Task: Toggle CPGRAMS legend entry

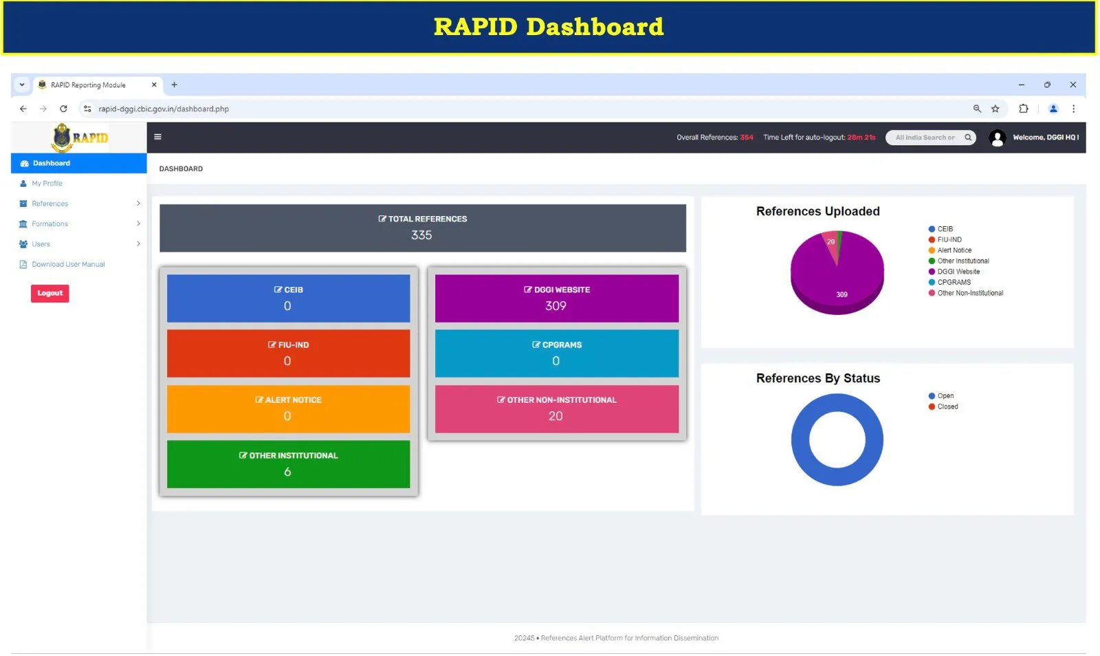Action: click(949, 283)
